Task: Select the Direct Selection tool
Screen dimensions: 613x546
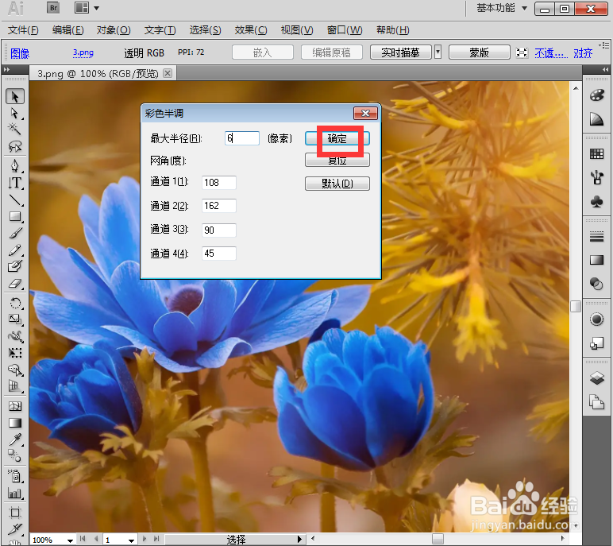Action: tap(15, 114)
